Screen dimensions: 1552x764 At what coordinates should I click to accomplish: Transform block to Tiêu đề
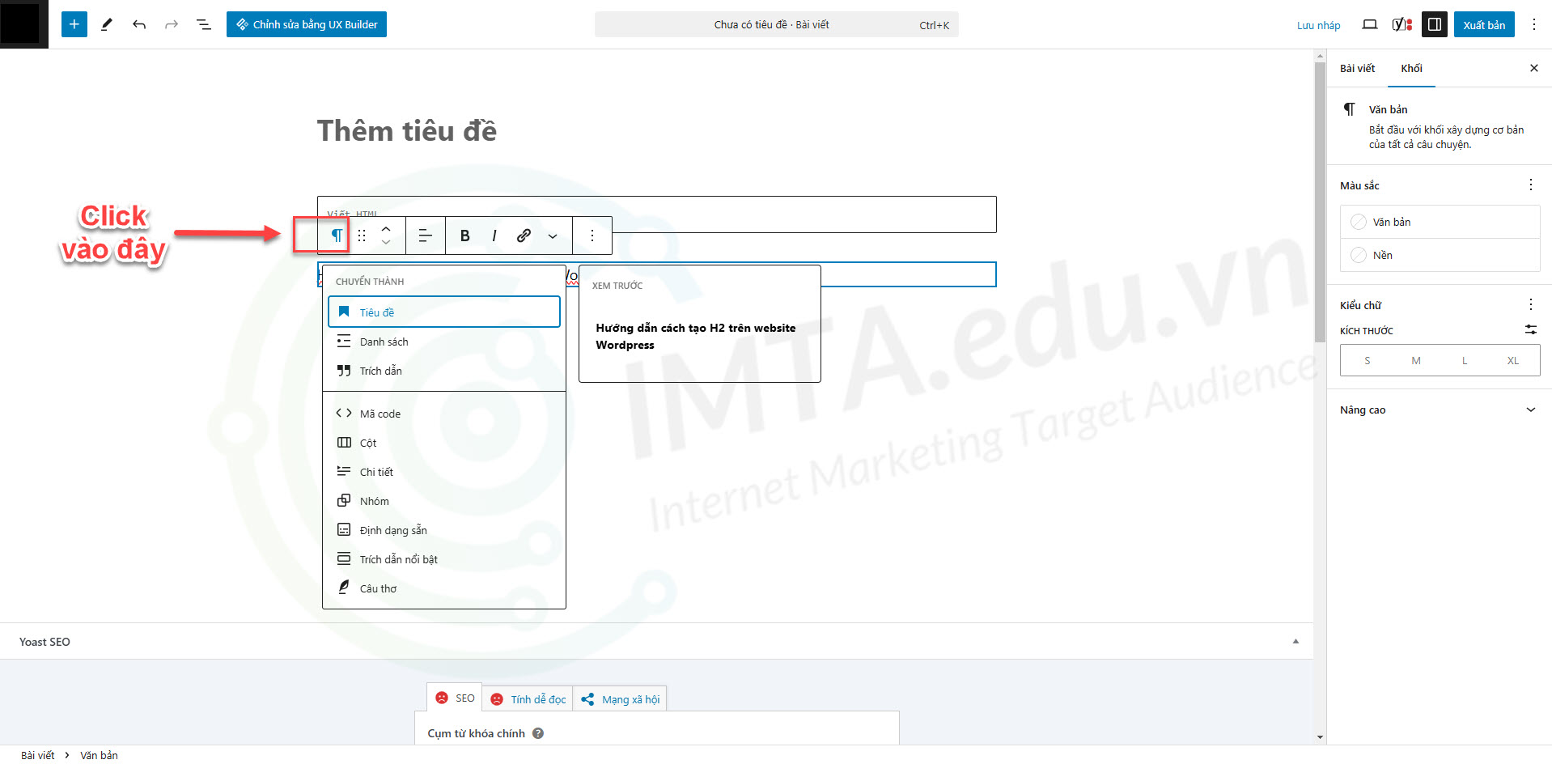point(444,312)
